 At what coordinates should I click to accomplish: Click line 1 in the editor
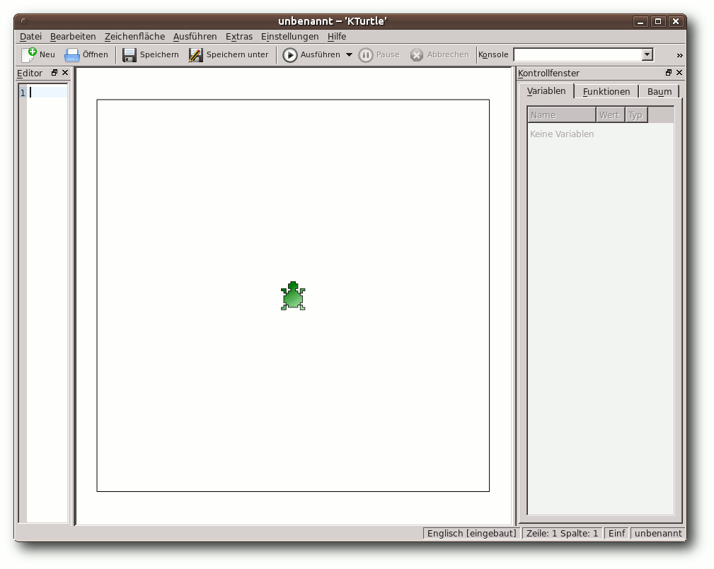[47, 93]
